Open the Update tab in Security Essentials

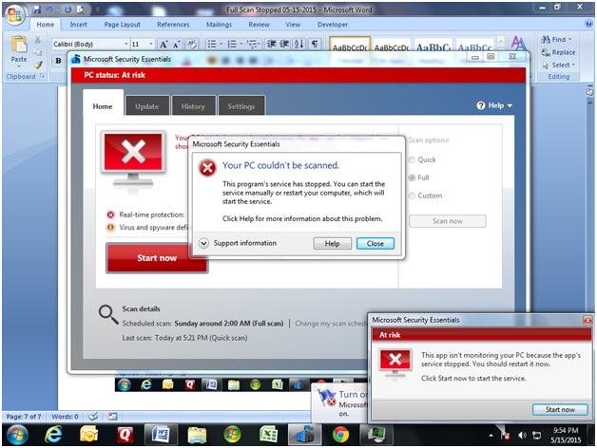(x=147, y=106)
